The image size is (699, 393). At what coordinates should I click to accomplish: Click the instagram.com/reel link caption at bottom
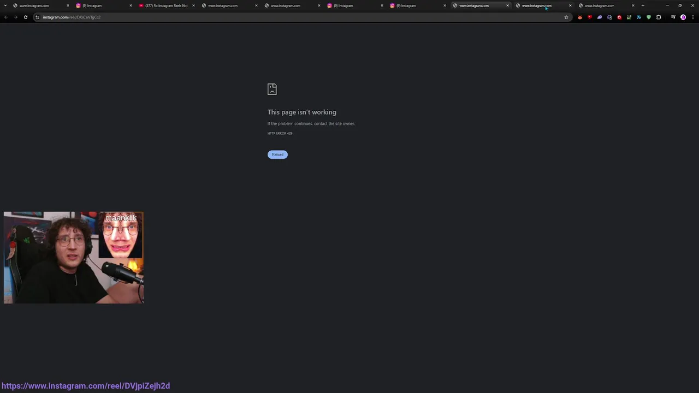[86, 386]
